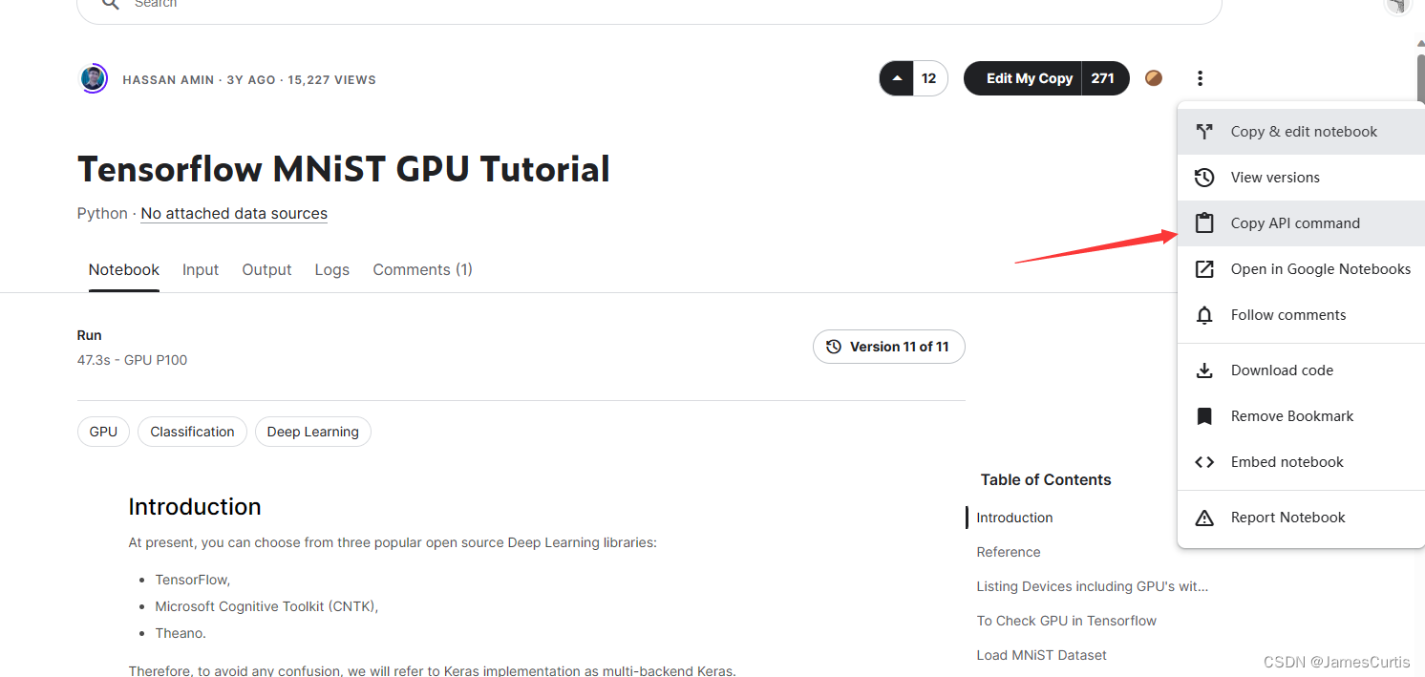The height and width of the screenshot is (677, 1425).
Task: Click the Theano. bullet item
Action: coord(181,633)
